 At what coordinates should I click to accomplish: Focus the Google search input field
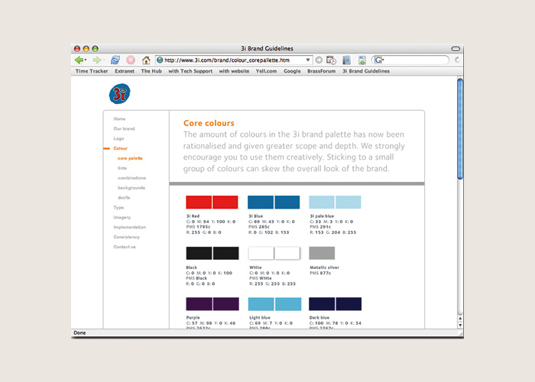pos(416,60)
